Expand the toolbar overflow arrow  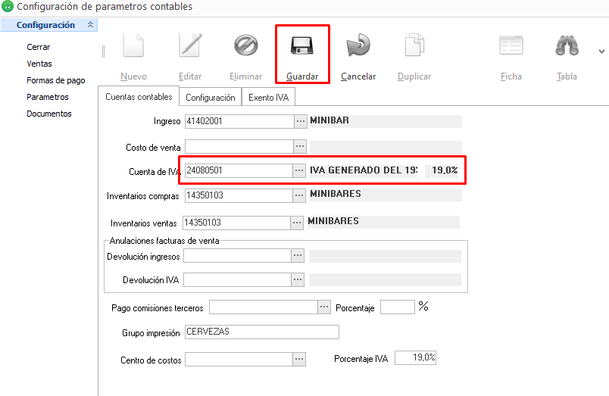[x=601, y=51]
